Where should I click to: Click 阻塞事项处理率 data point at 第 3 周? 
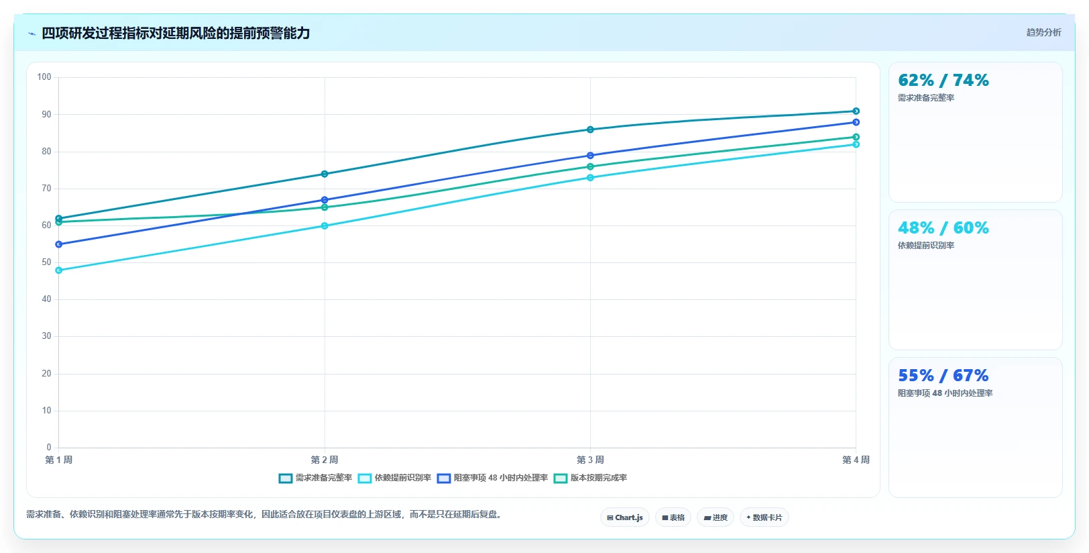590,156
